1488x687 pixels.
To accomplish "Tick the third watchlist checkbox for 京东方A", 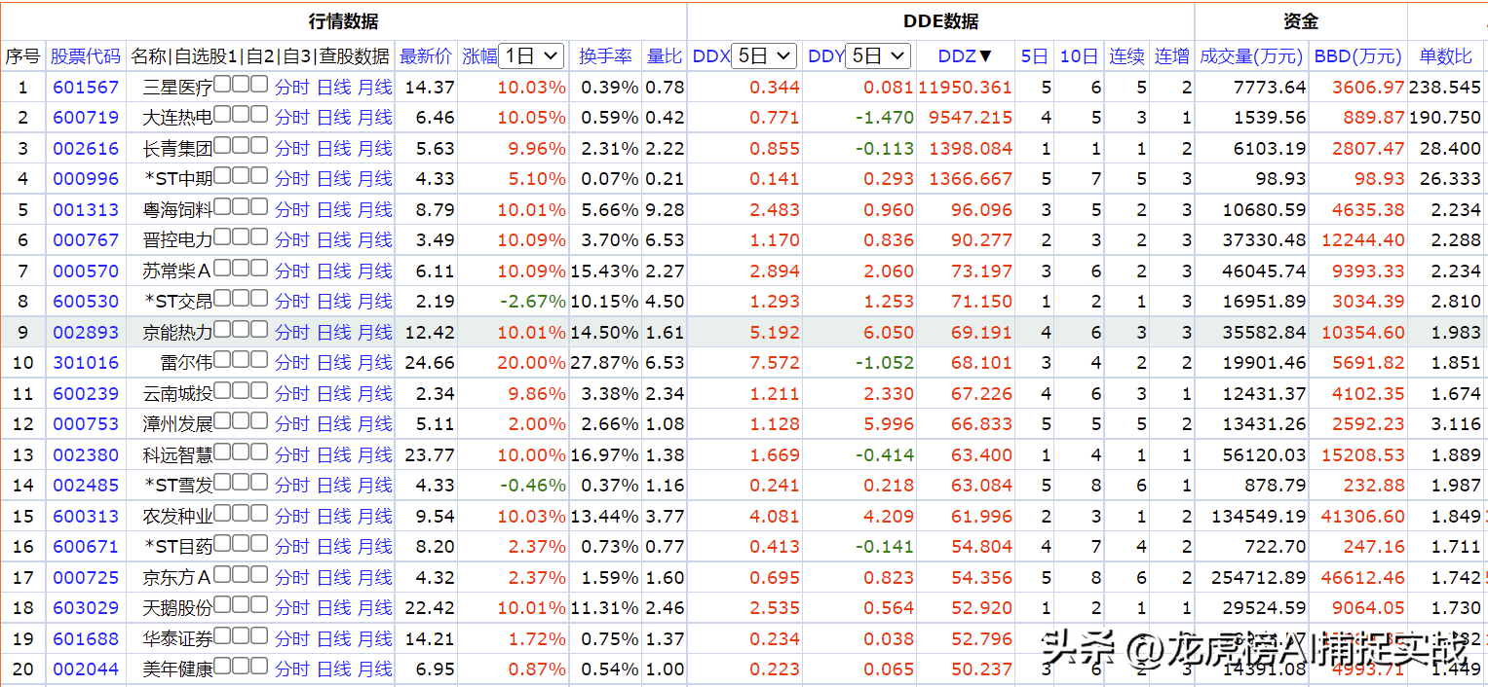I will (x=258, y=575).
